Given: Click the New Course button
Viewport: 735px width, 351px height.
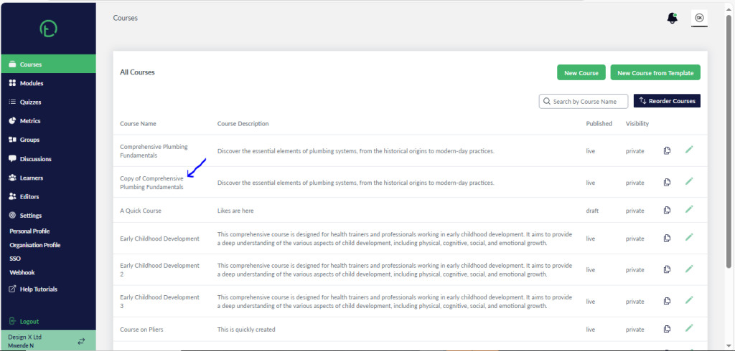Looking at the screenshot, I should coord(581,72).
